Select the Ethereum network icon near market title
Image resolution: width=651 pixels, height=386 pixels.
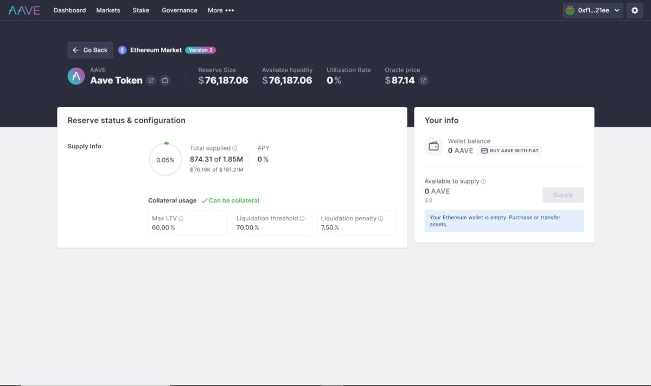coord(122,50)
